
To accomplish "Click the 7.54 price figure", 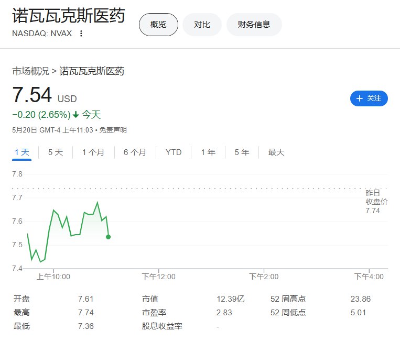I will point(32,95).
